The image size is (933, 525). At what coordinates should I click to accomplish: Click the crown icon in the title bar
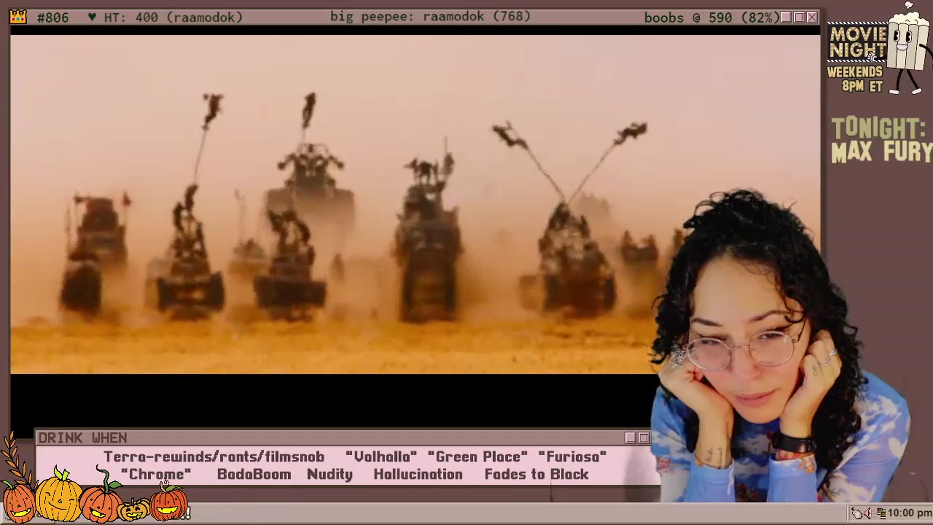click(x=18, y=17)
